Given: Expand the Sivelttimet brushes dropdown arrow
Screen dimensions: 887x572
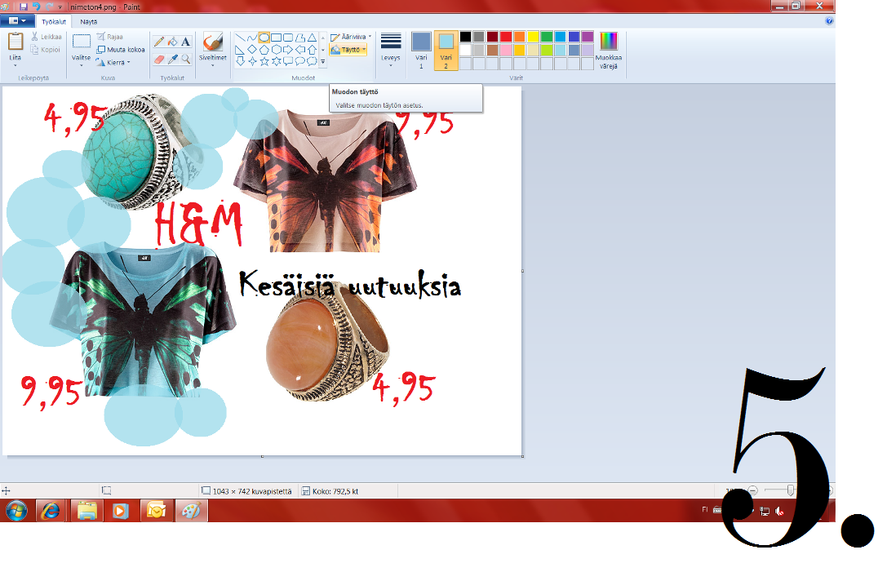Looking at the screenshot, I should (213, 65).
